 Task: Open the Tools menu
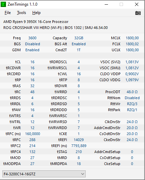coord(22,13)
